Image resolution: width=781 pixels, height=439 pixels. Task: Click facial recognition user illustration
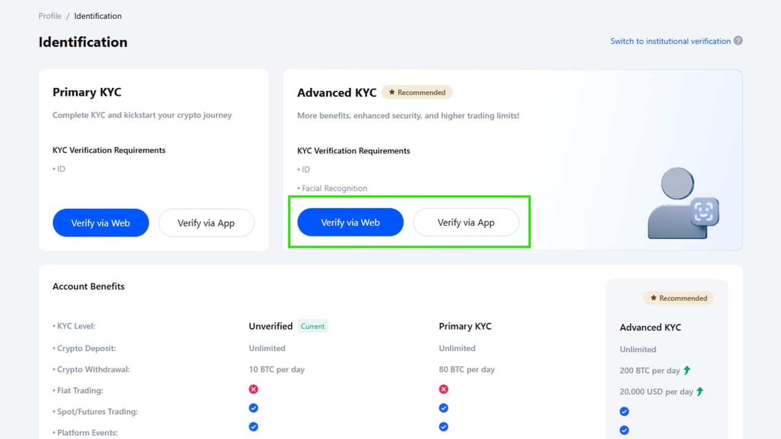pos(683,203)
